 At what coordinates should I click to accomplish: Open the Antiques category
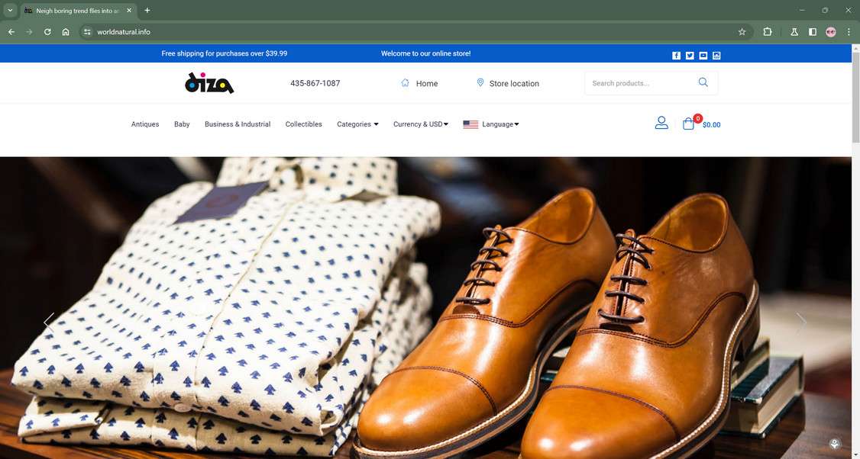coord(145,124)
